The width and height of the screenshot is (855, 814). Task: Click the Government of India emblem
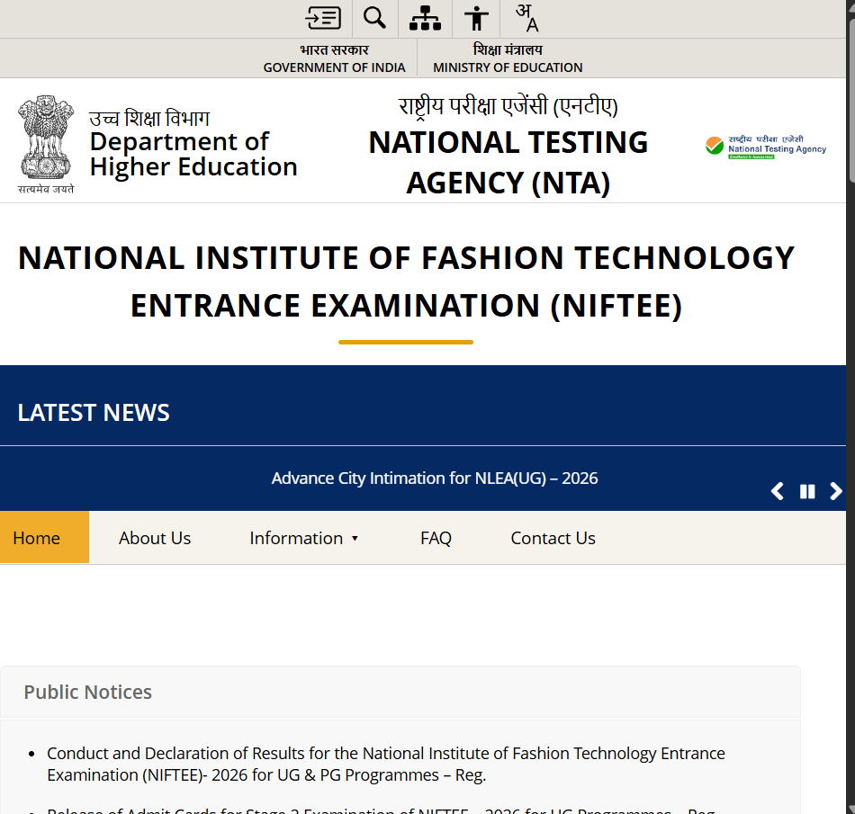pos(46,144)
